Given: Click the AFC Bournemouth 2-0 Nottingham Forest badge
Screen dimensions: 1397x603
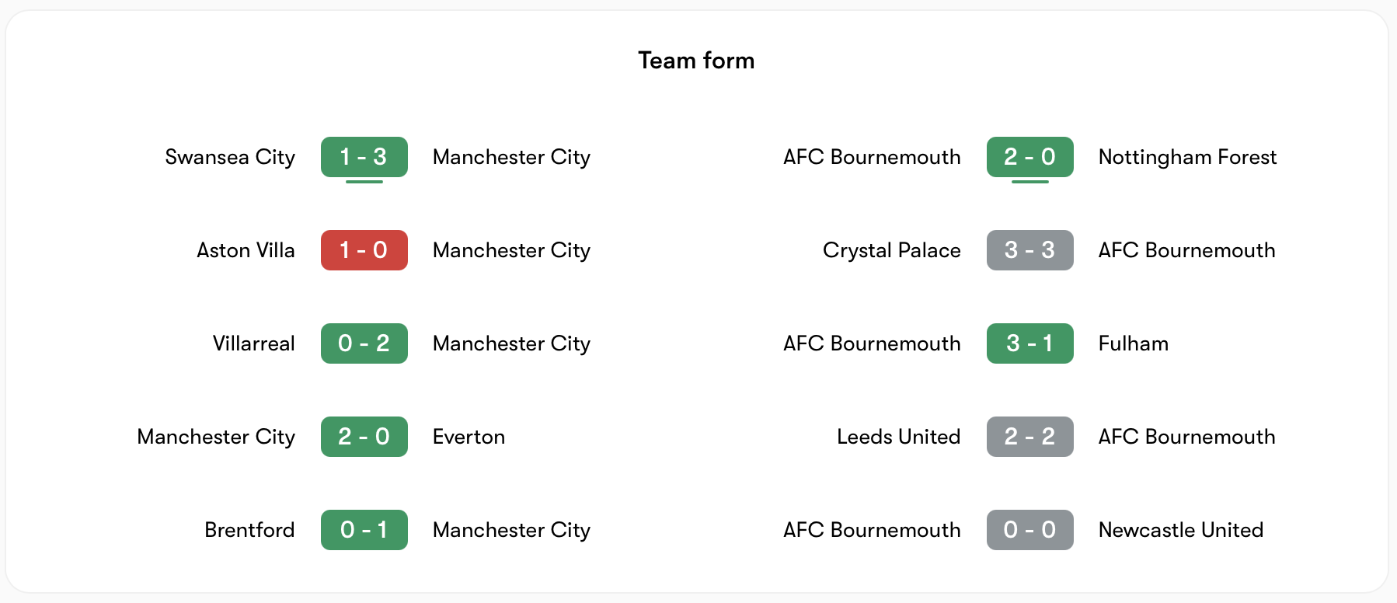Looking at the screenshot, I should click(x=1029, y=156).
